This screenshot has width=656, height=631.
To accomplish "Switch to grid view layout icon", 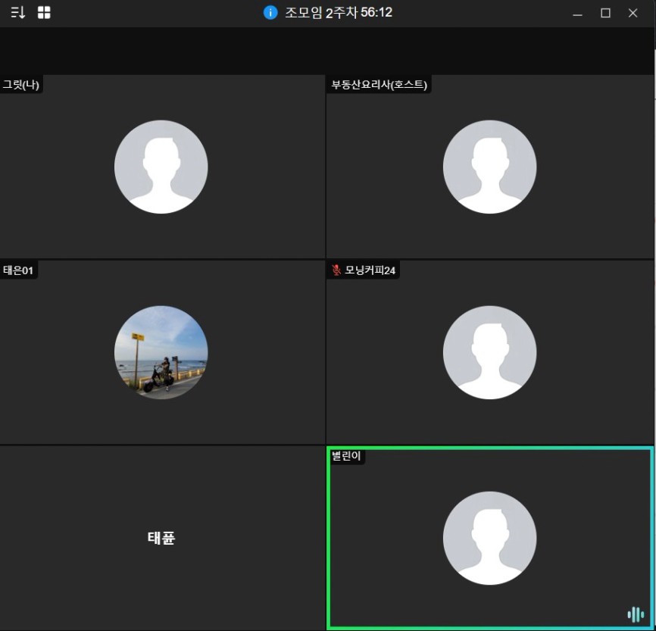I will 44,13.
